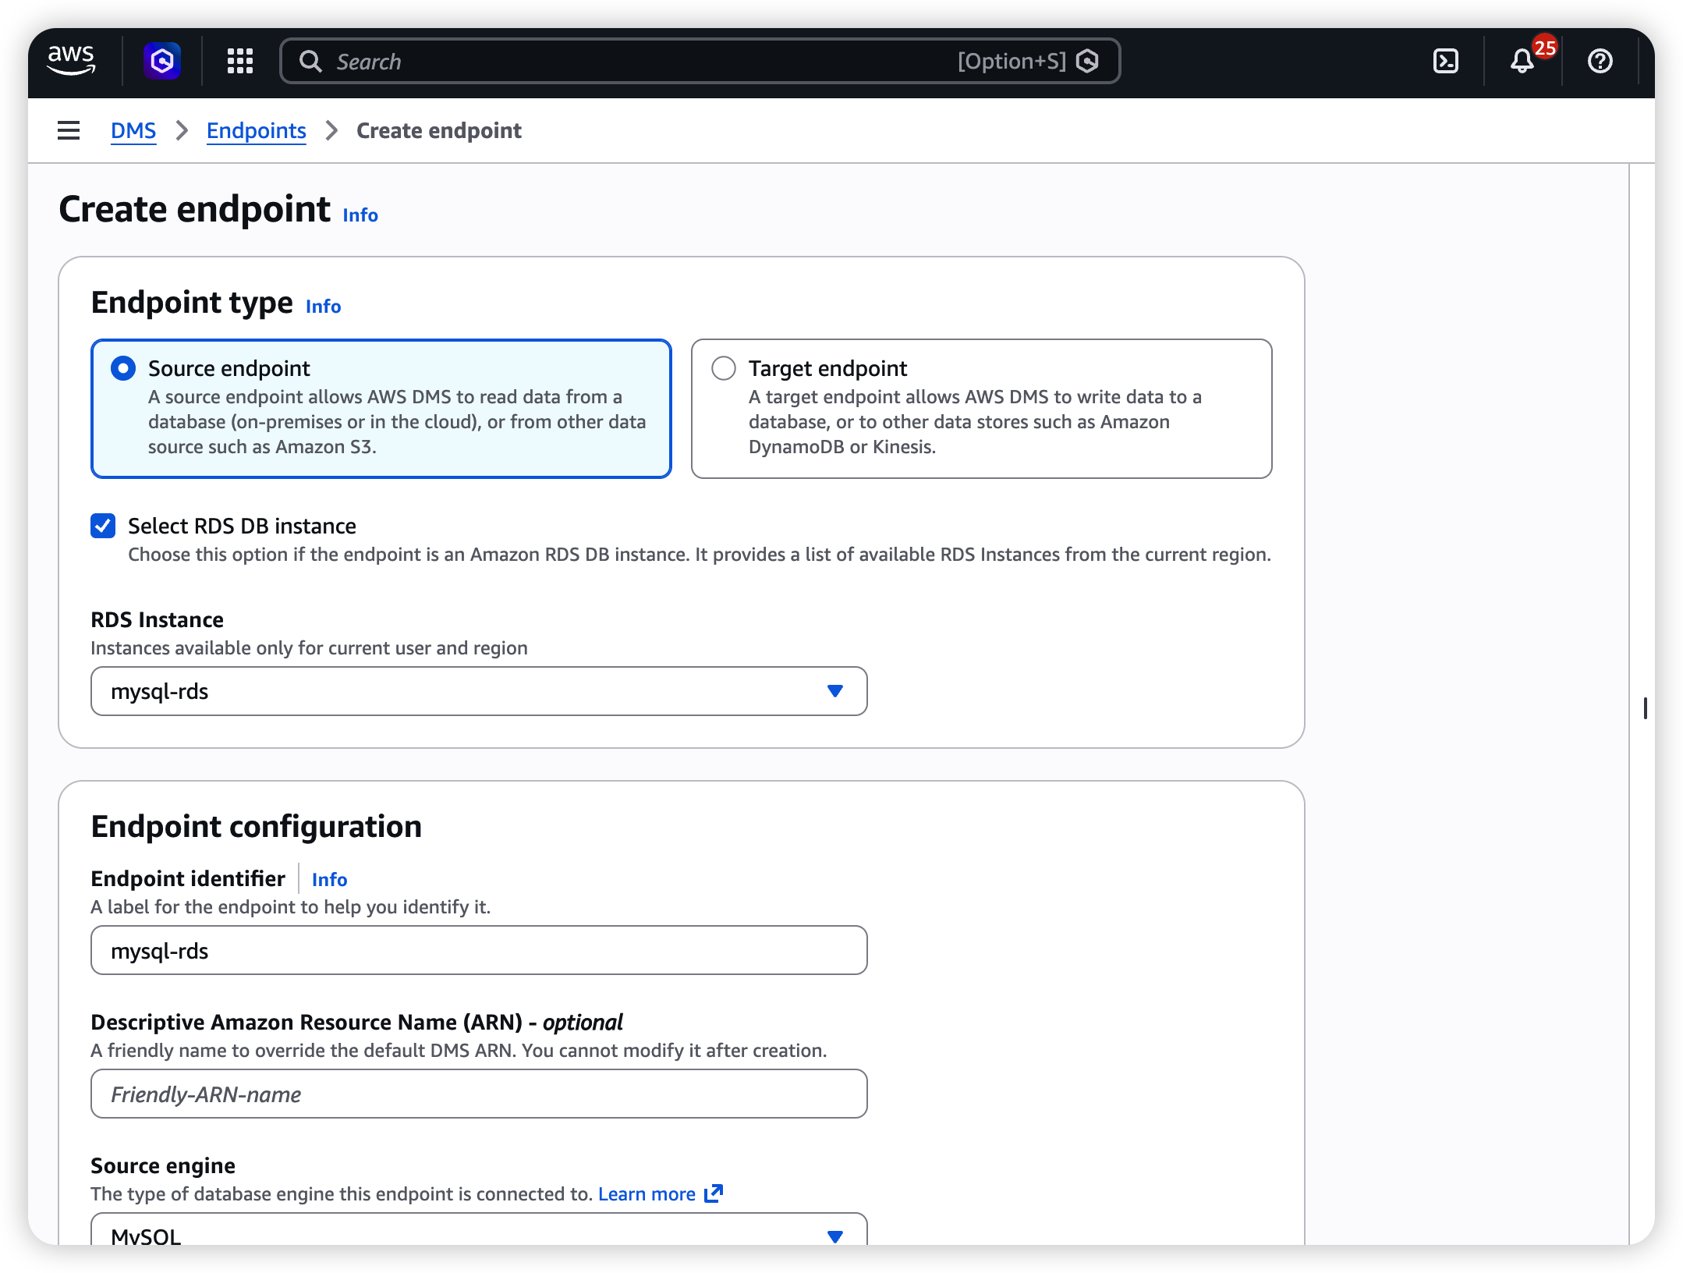1683x1273 pixels.
Task: Uncheck Select RDS DB instance checkbox
Action: 103,526
